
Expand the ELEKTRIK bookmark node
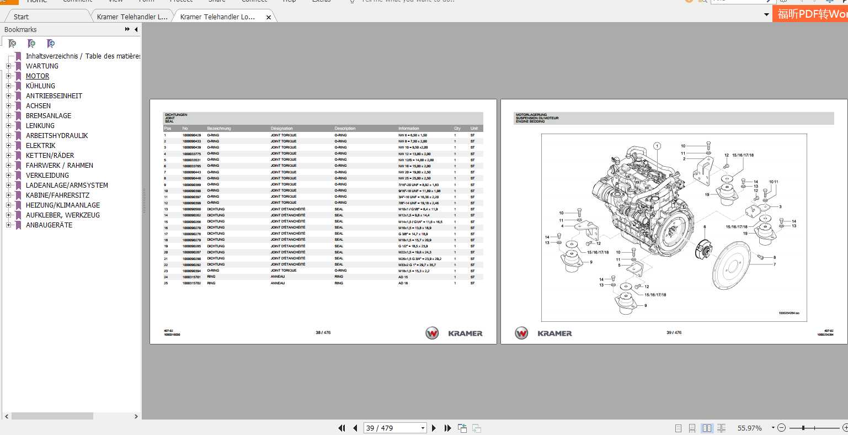click(8, 146)
